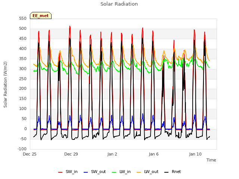Image resolution: width=239 pixels, height=179 pixels.
Task: Click the 350 y-axis tick label
Action: click(23, 59)
